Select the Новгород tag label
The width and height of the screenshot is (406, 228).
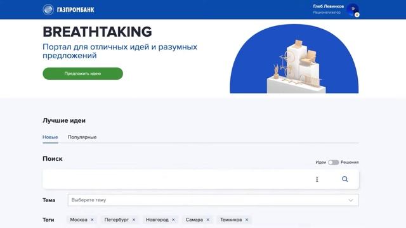tap(157, 220)
